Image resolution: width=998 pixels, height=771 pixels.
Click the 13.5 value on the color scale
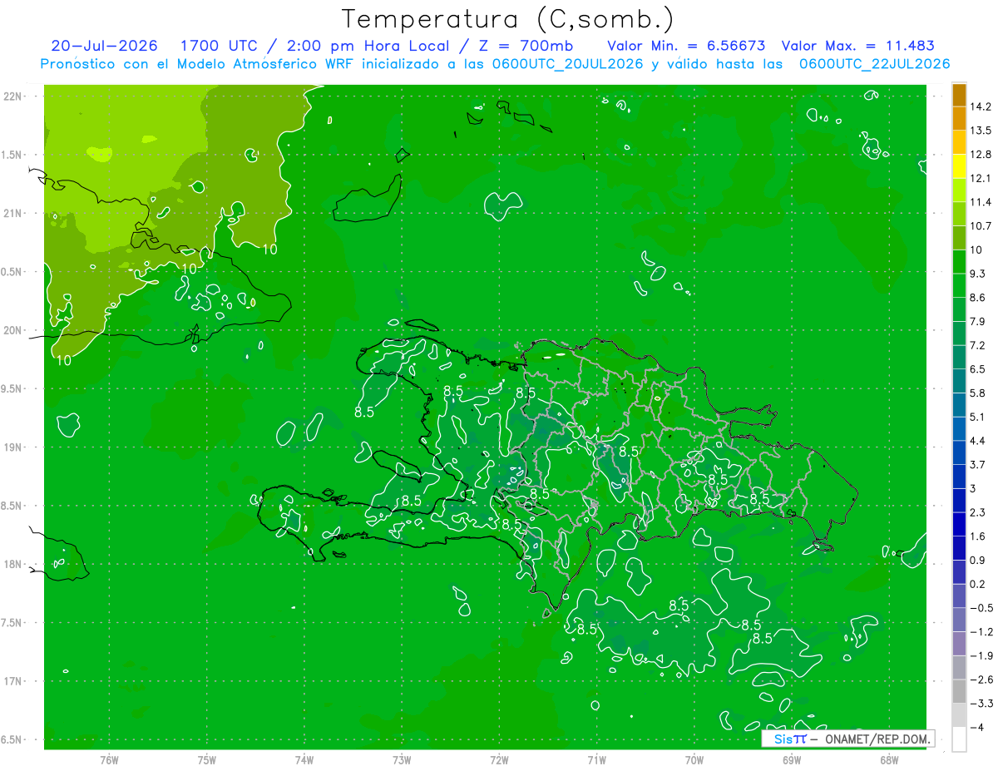coord(981,131)
